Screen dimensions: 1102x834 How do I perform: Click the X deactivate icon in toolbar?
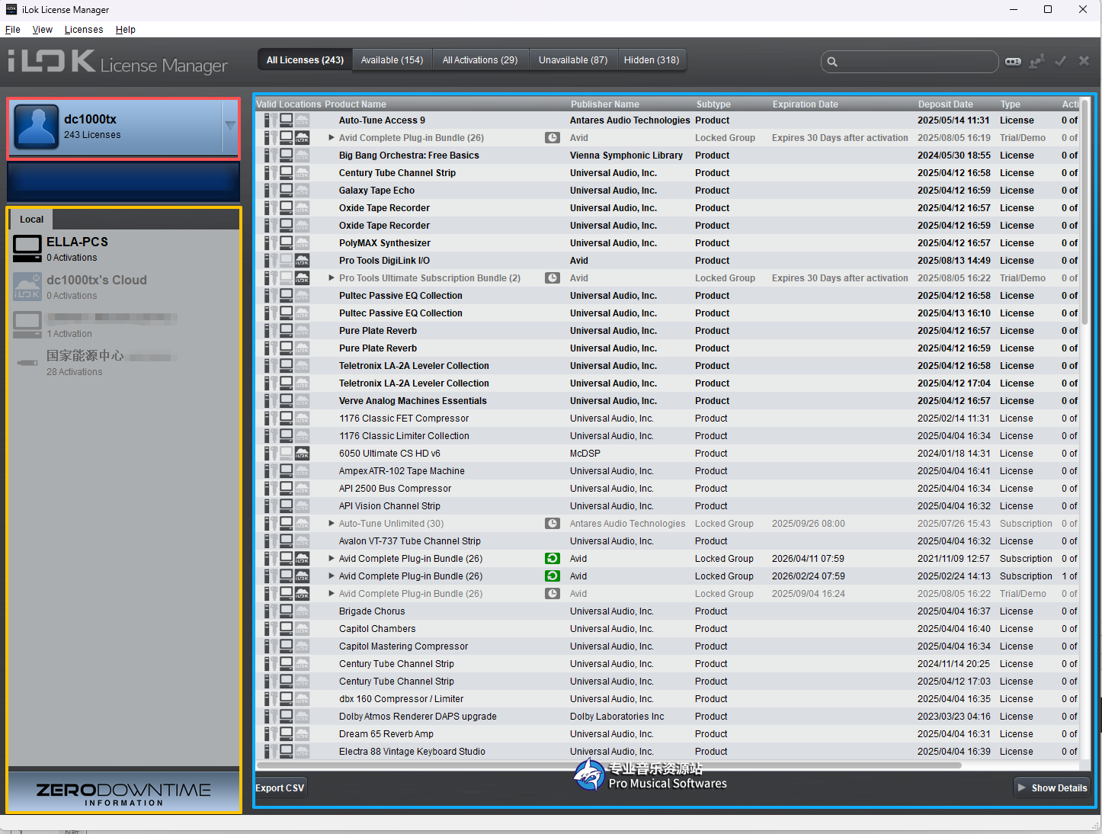coord(1084,61)
